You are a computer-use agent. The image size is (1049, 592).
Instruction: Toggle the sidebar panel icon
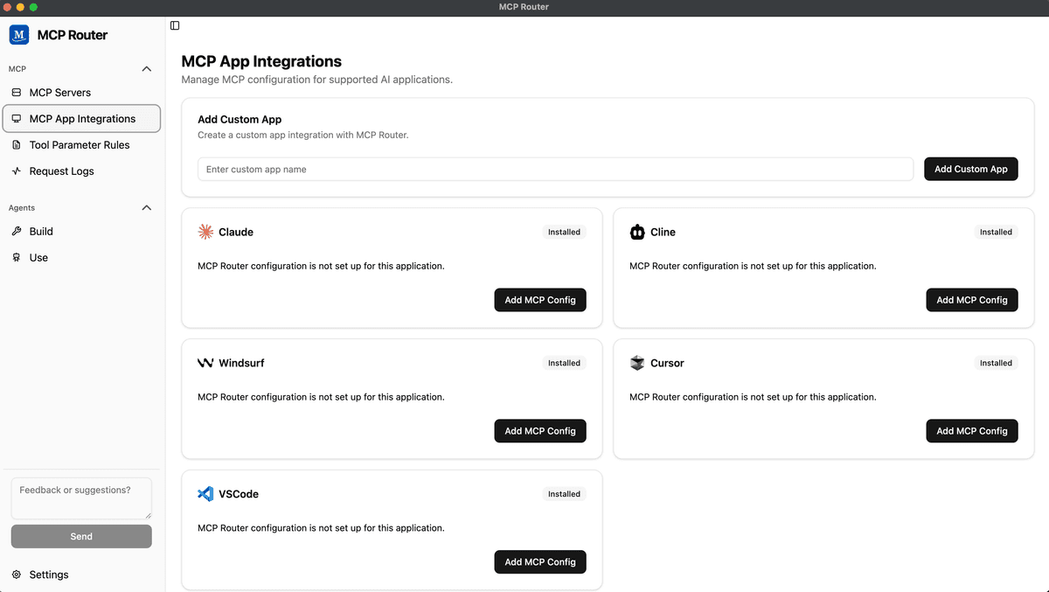[x=175, y=25]
